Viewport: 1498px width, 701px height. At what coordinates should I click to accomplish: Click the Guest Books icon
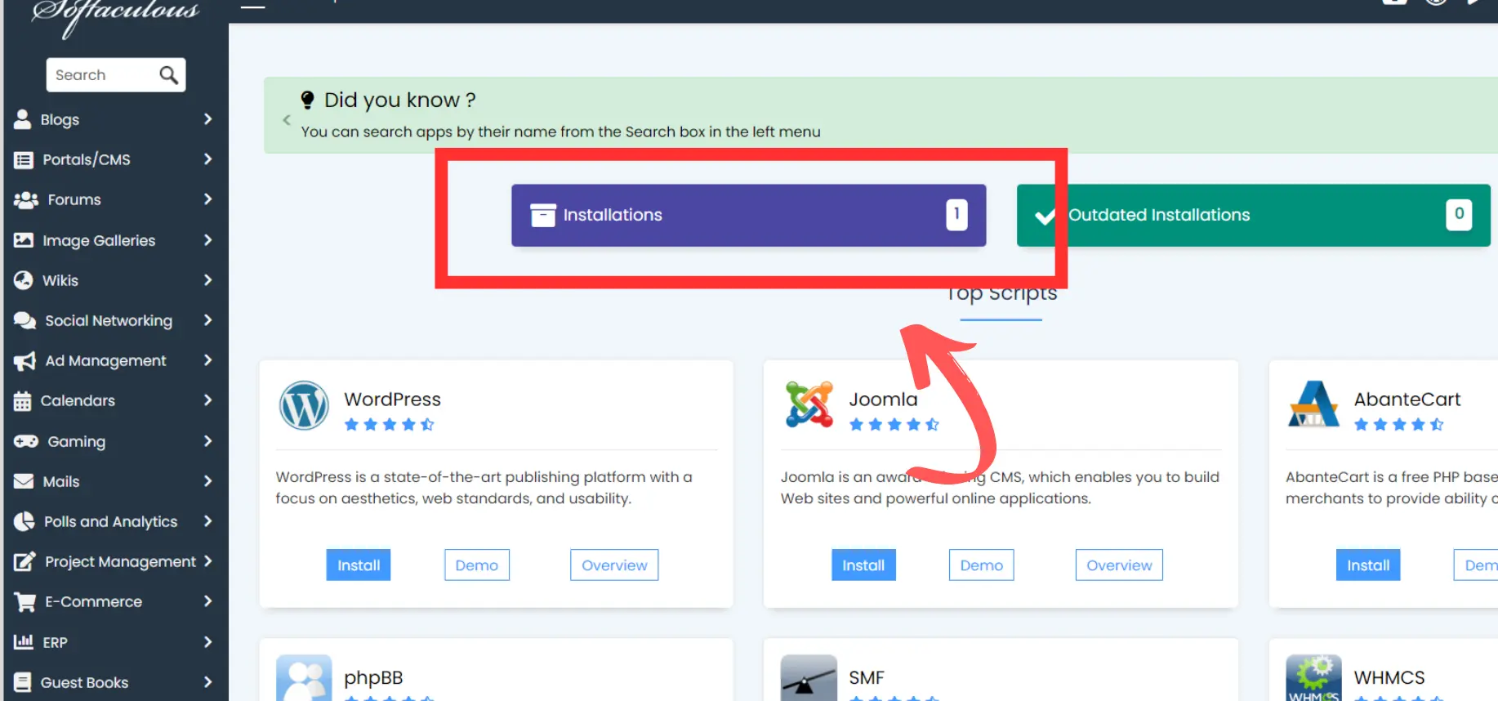[x=23, y=682]
